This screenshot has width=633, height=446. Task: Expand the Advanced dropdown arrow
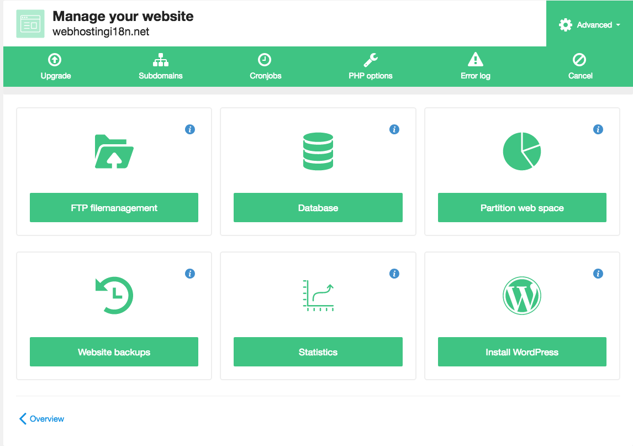(618, 25)
